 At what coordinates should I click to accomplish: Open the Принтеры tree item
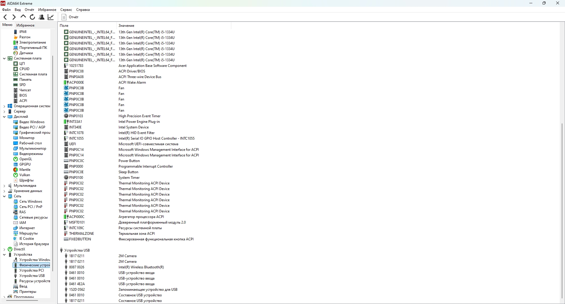point(25,292)
